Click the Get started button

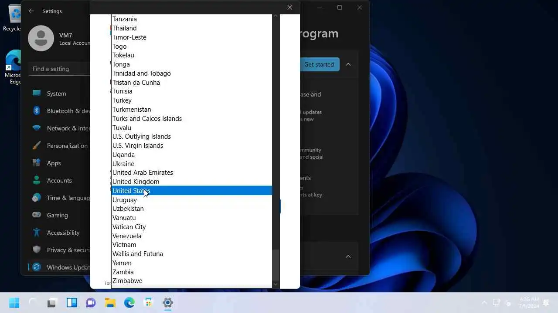319,64
